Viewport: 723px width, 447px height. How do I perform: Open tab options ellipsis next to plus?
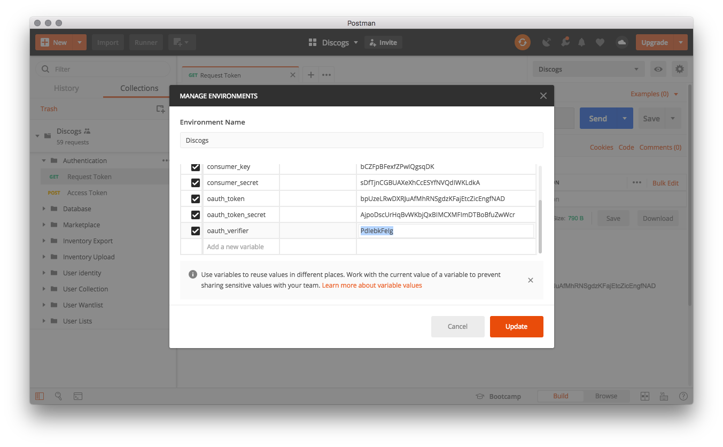coord(326,75)
